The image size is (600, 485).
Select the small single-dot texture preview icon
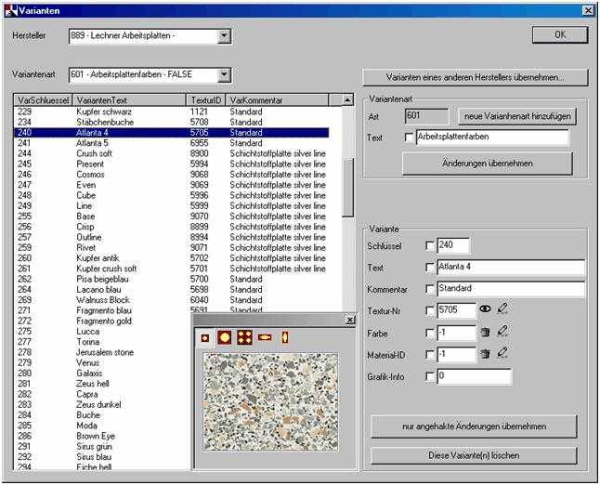(x=205, y=337)
